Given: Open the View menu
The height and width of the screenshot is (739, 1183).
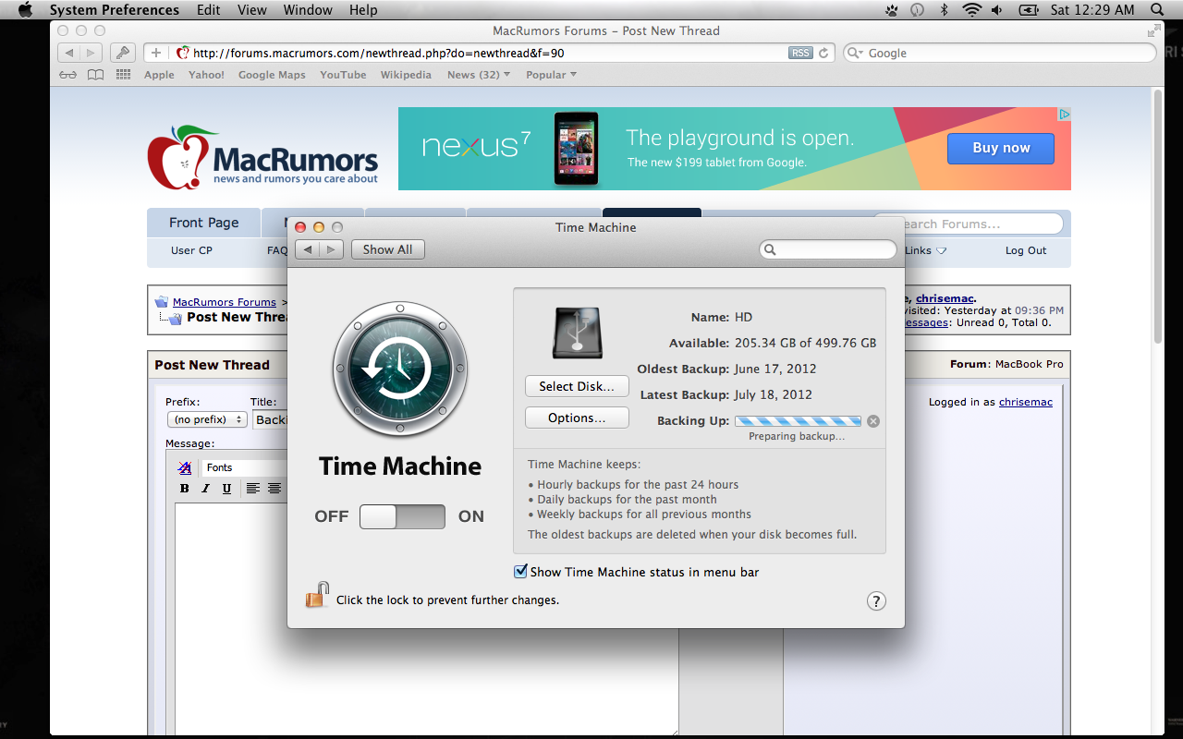Looking at the screenshot, I should (252, 10).
